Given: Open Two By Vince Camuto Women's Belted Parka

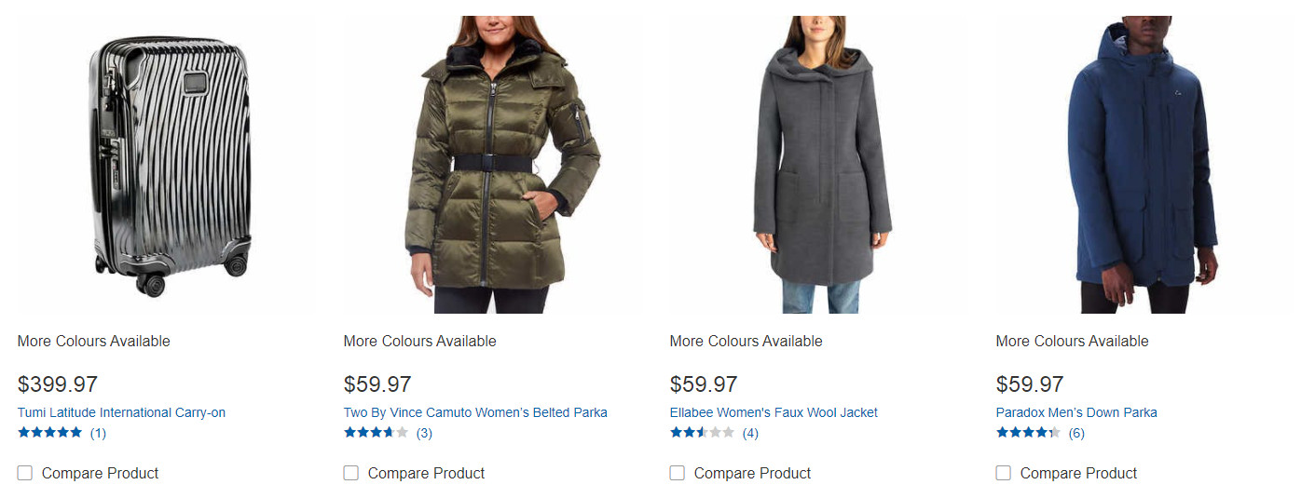Looking at the screenshot, I should (x=475, y=412).
